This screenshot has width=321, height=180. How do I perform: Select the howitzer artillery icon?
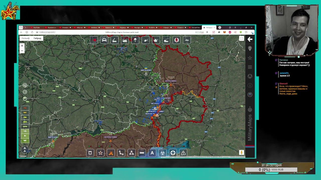pos(166,40)
